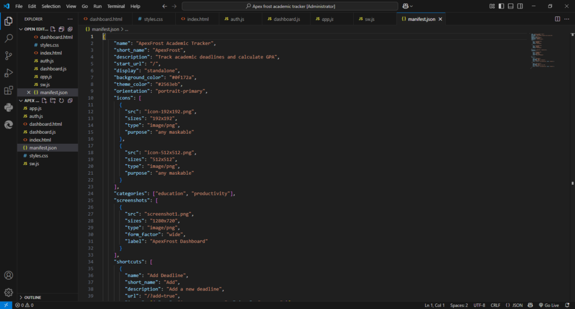
Task: Open the Copilot chat icon in title bar
Action: tap(405, 6)
